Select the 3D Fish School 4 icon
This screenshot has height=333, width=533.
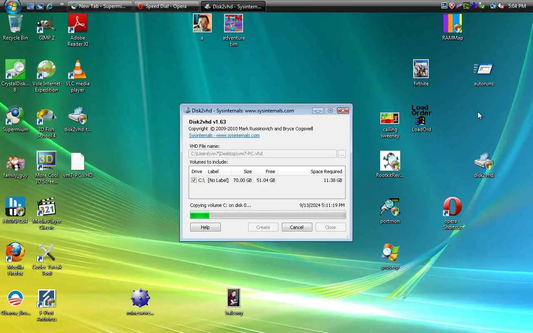pyautogui.click(x=47, y=122)
